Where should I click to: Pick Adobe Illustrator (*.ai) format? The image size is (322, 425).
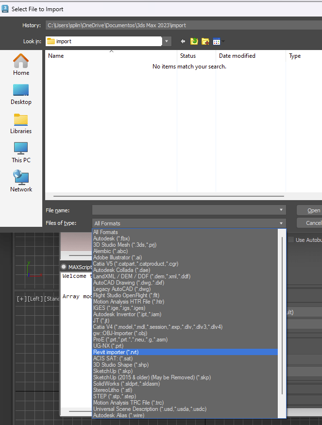[x=186, y=257]
